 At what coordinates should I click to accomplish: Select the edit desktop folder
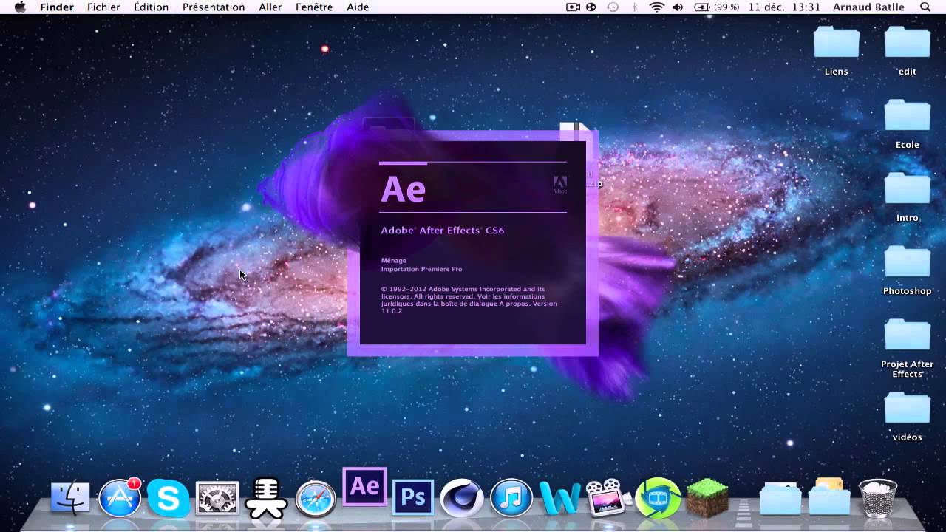(907, 51)
